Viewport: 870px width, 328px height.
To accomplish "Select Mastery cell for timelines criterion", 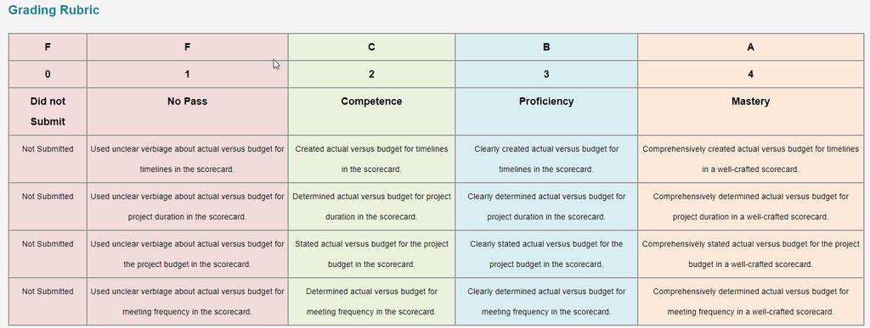I will (750, 158).
